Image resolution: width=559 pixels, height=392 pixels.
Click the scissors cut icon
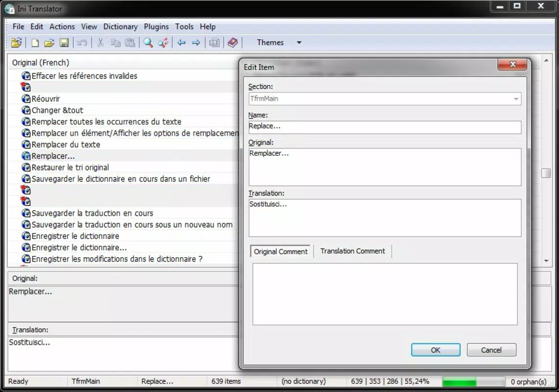tap(100, 43)
